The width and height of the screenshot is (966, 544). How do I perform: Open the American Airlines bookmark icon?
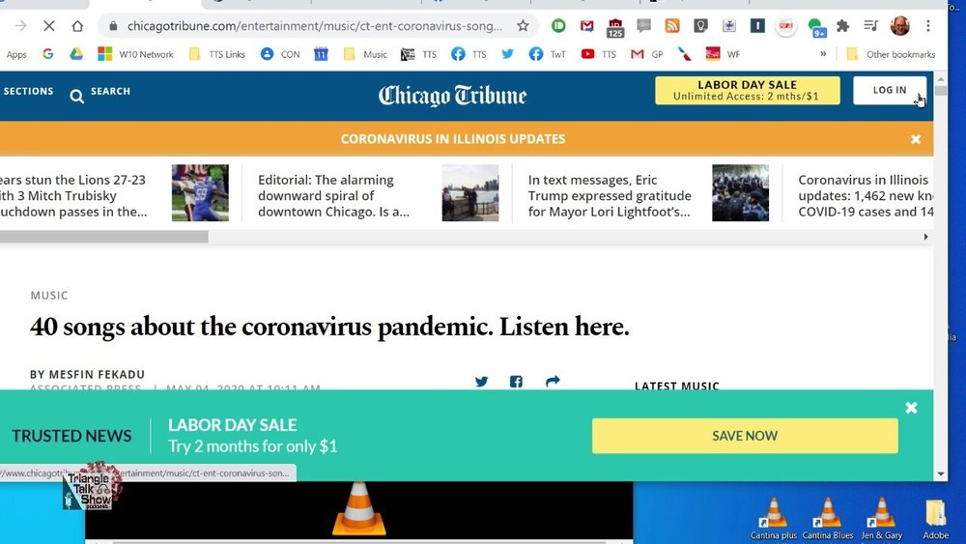coord(685,54)
